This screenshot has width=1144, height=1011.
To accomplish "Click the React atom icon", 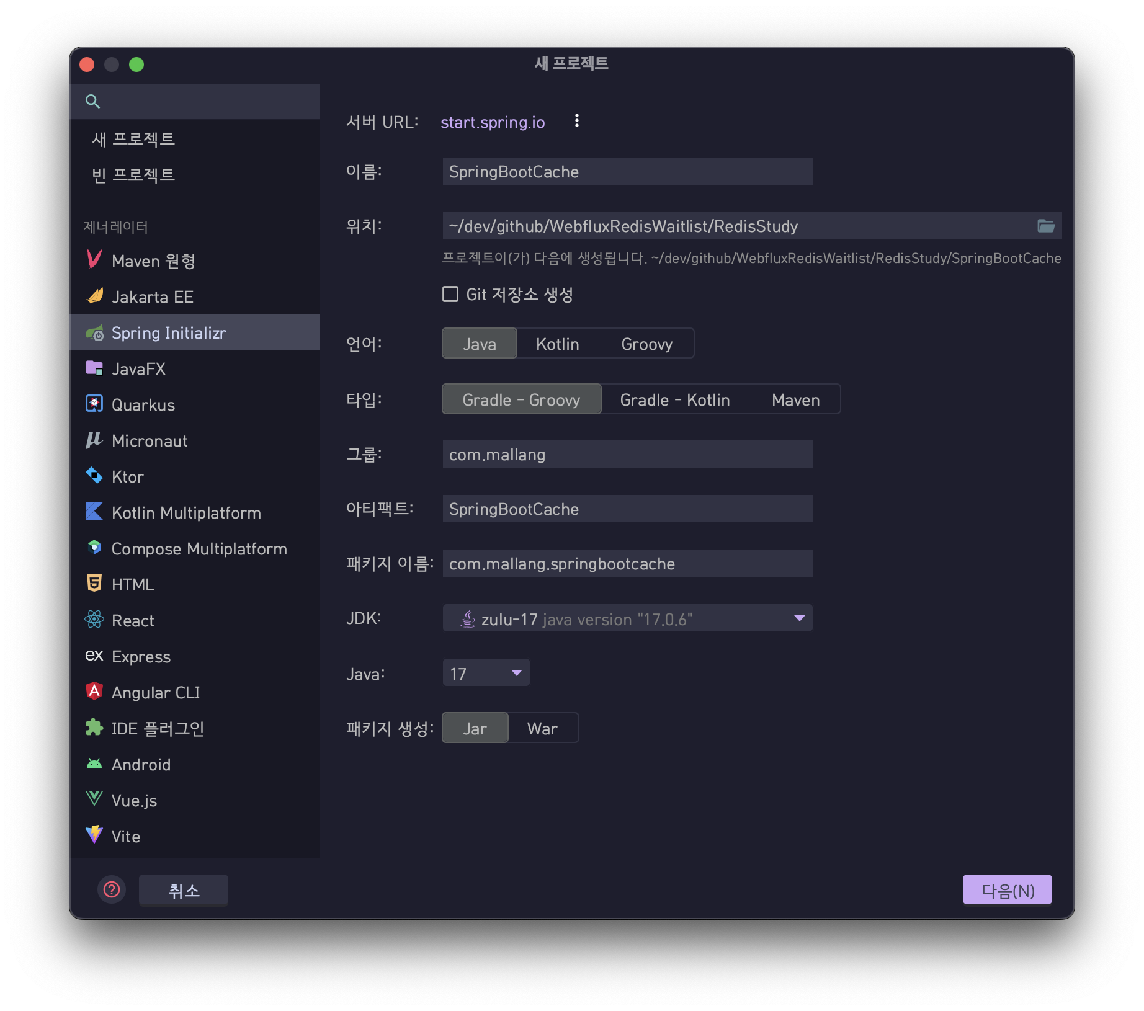I will [x=94, y=620].
